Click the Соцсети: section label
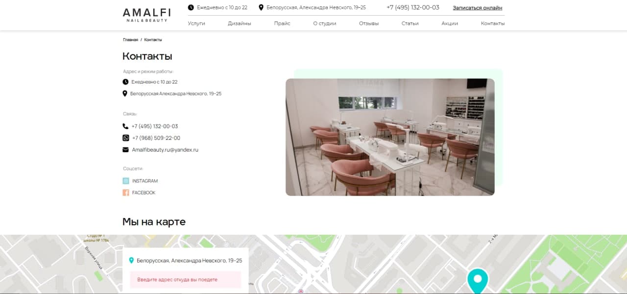 (x=133, y=169)
